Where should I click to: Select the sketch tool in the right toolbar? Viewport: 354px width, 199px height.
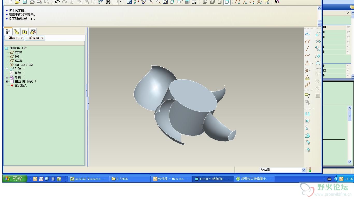coord(307,34)
